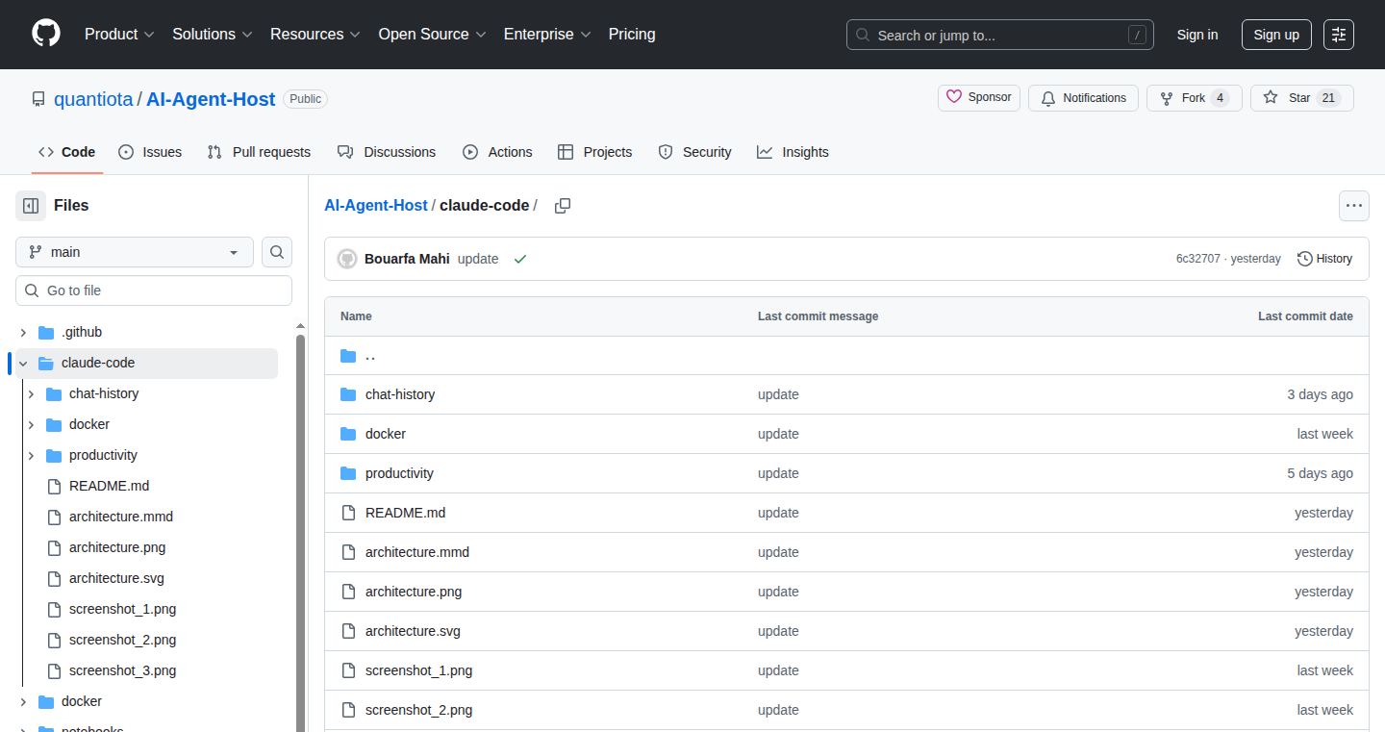Open the Actions tab
The image size is (1385, 732).
pyautogui.click(x=497, y=152)
